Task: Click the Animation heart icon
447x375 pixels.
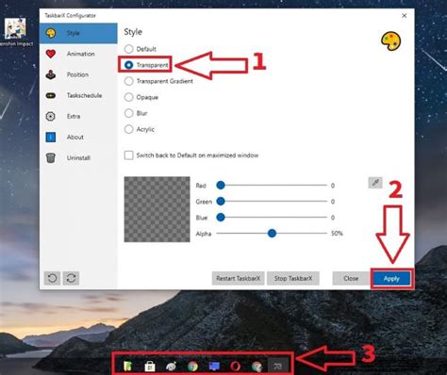Action: pyautogui.click(x=51, y=54)
